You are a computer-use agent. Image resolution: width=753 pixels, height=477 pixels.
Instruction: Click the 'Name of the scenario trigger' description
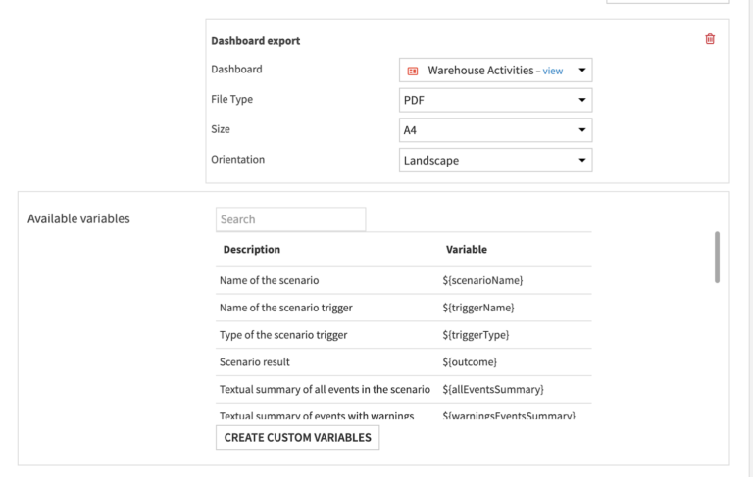[285, 308]
